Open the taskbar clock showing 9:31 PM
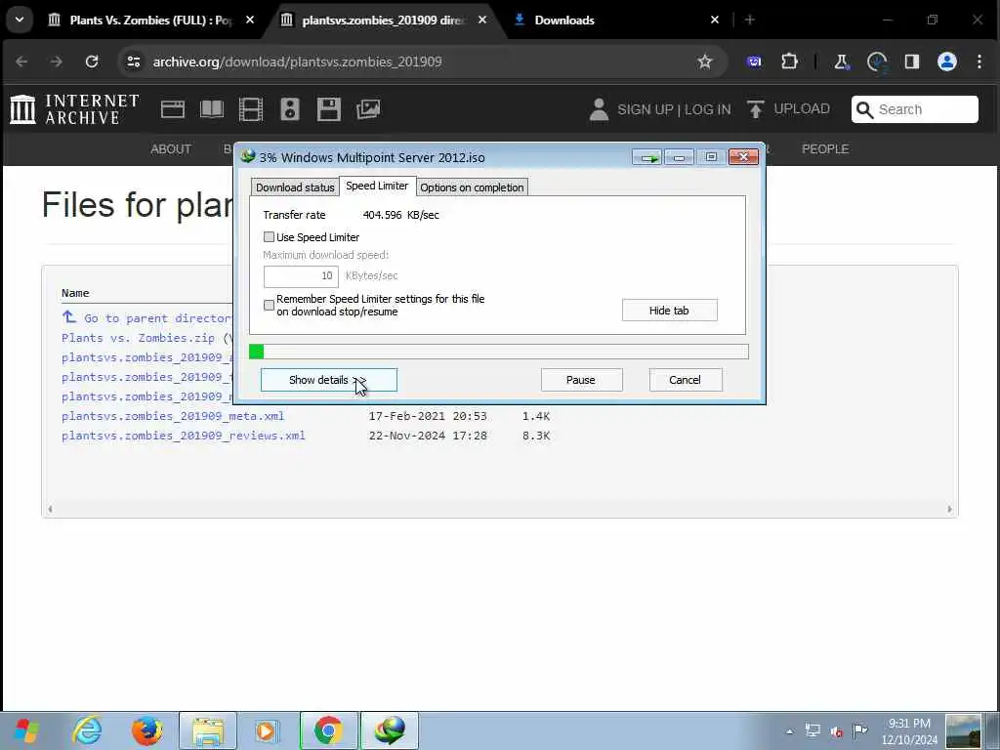The width and height of the screenshot is (1000, 750). point(910,731)
